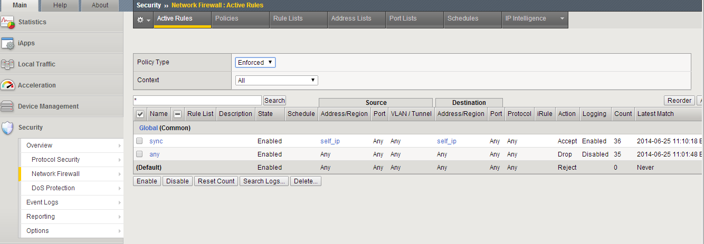This screenshot has width=704, height=244.
Task: Open the gear settings menu in tab bar
Action: [x=143, y=19]
